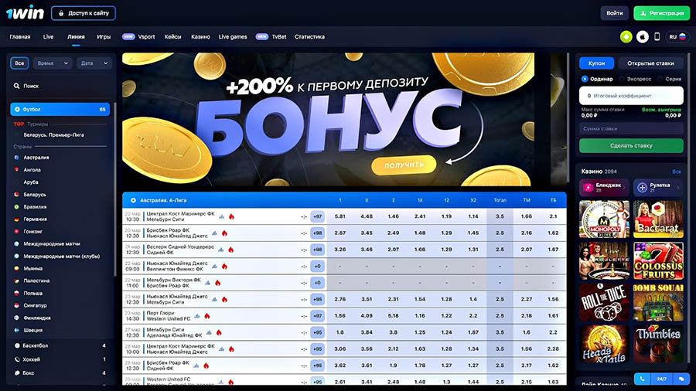Select the Ординар bet type radio
The image size is (696, 391).
[585, 79]
